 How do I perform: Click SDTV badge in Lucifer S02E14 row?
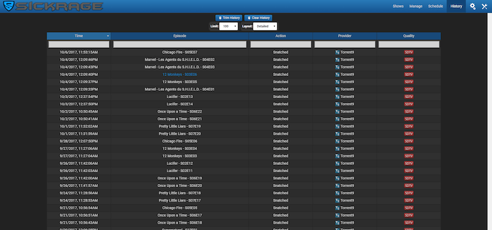[x=409, y=104]
